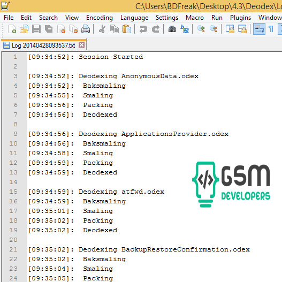Expand the Macro menu
The height and width of the screenshot is (282, 282).
195,18
